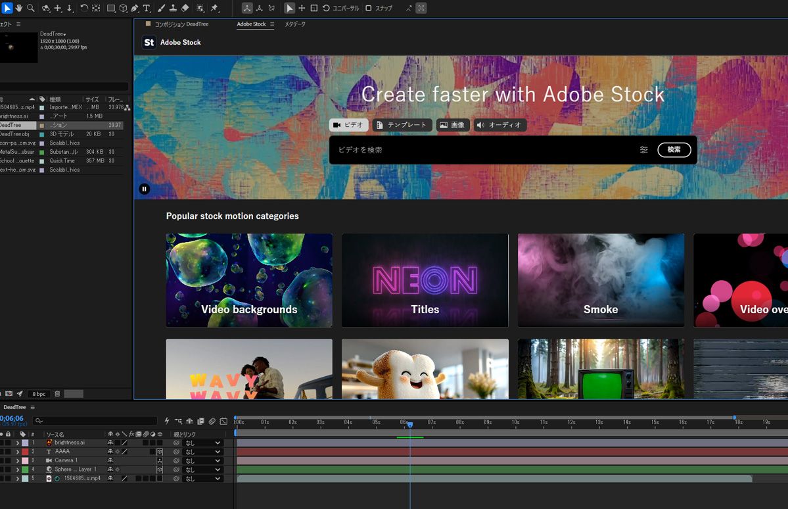The image size is (788, 509).
Task: Click the label color swatch of MetalSu..sbsar
Action: [x=41, y=152]
